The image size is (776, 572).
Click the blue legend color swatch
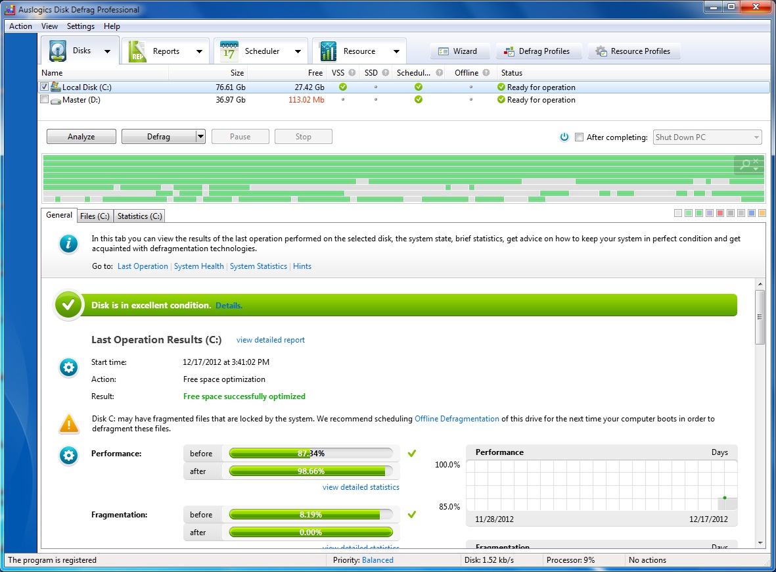click(x=752, y=213)
